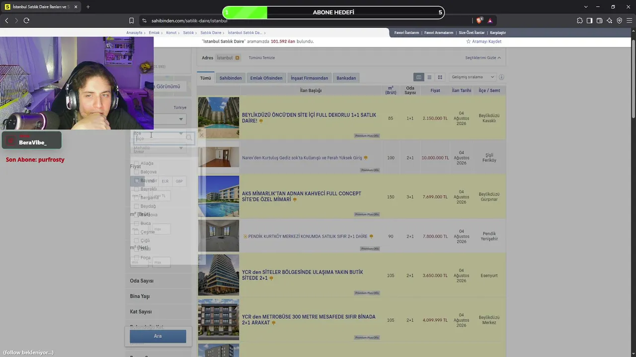
Task: Click the Abone Hedefi progress bar
Action: 333,12
